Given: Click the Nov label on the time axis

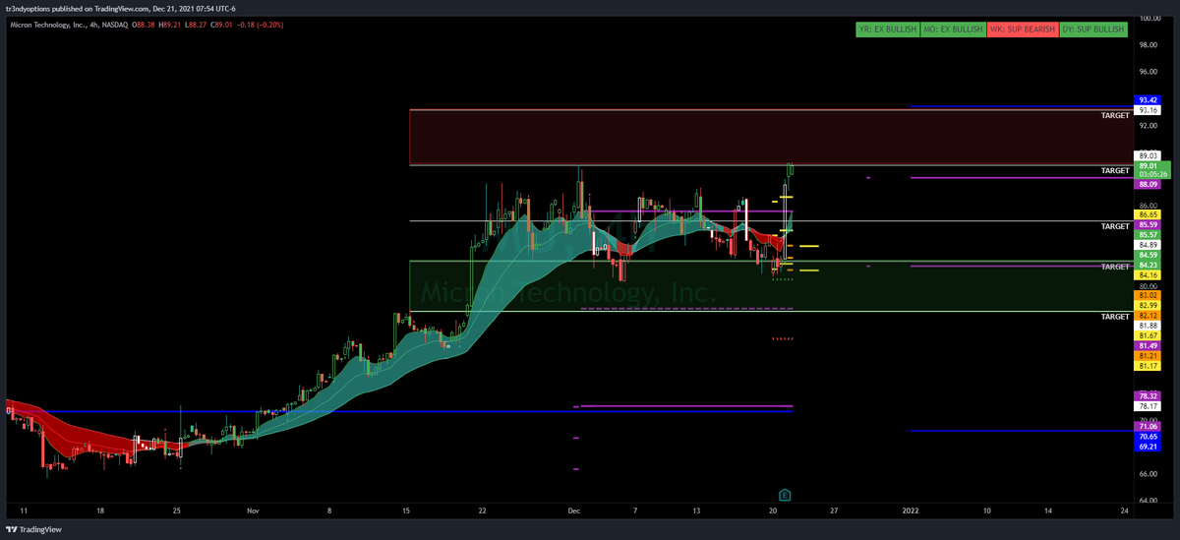Looking at the screenshot, I should click(253, 511).
